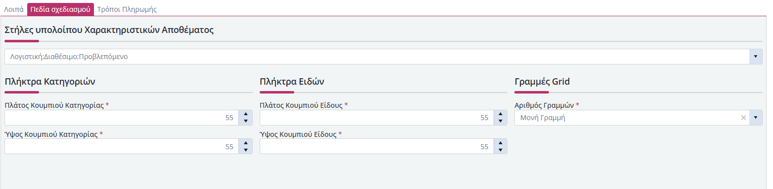Increase Ύψος Κουμπιού Είδους with up arrow

pyautogui.click(x=500, y=143)
